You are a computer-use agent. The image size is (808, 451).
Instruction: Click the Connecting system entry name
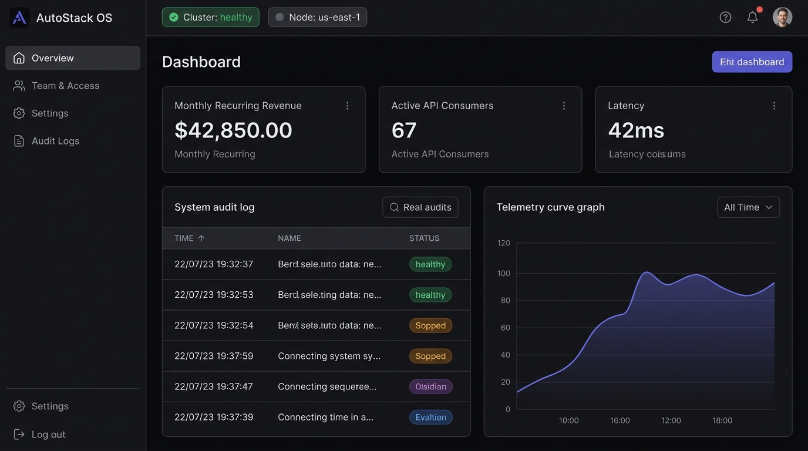[x=329, y=355]
